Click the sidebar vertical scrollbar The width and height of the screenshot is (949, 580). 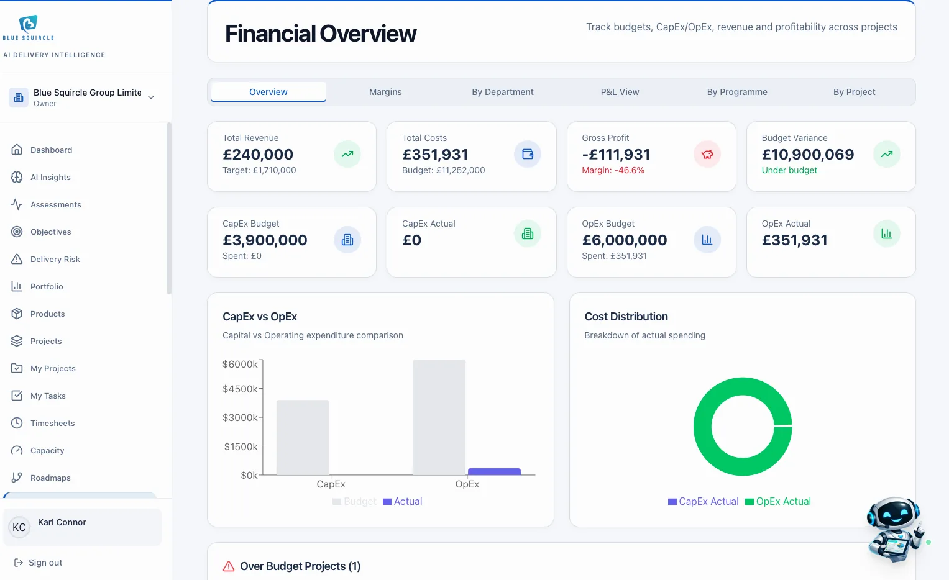[169, 208]
